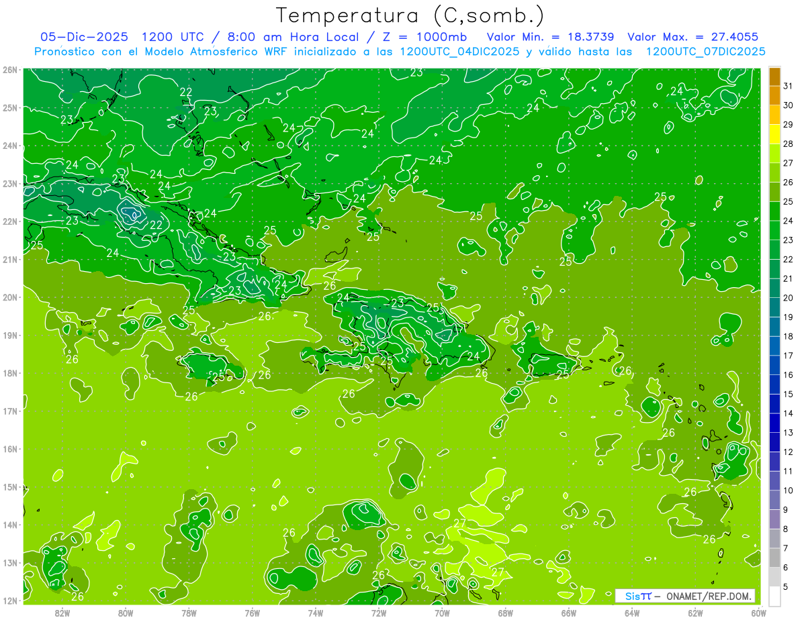Click the 22N latitude axis label

click(9, 221)
